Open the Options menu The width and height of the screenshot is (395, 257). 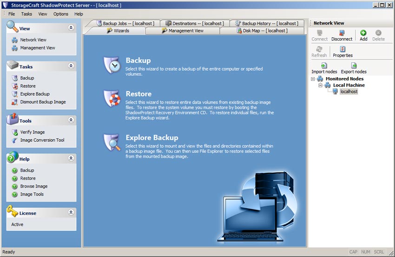(61, 14)
